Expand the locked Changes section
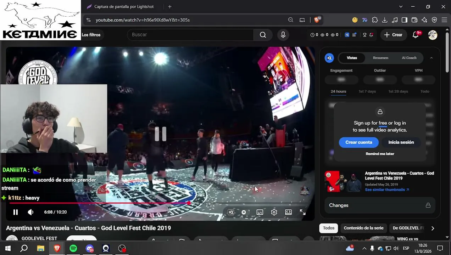The height and width of the screenshot is (255, 451). (380, 205)
